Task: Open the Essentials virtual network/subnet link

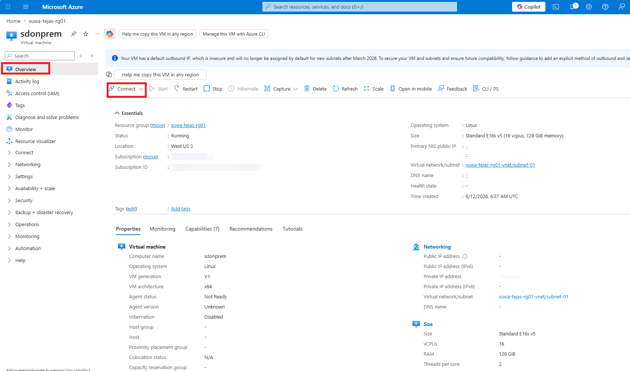Action: point(500,165)
